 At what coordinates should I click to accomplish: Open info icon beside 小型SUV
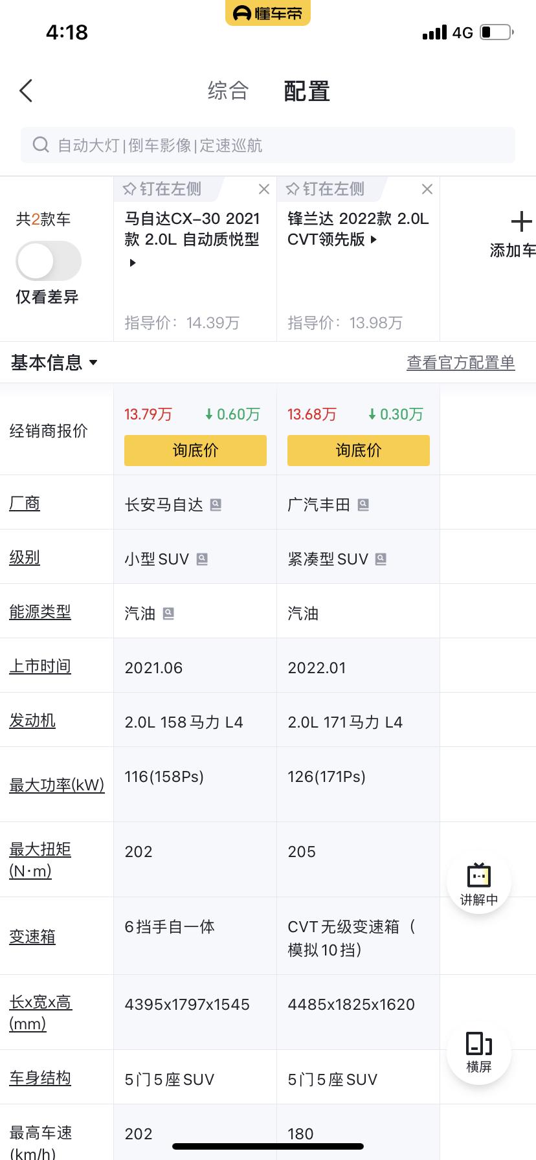(x=202, y=559)
